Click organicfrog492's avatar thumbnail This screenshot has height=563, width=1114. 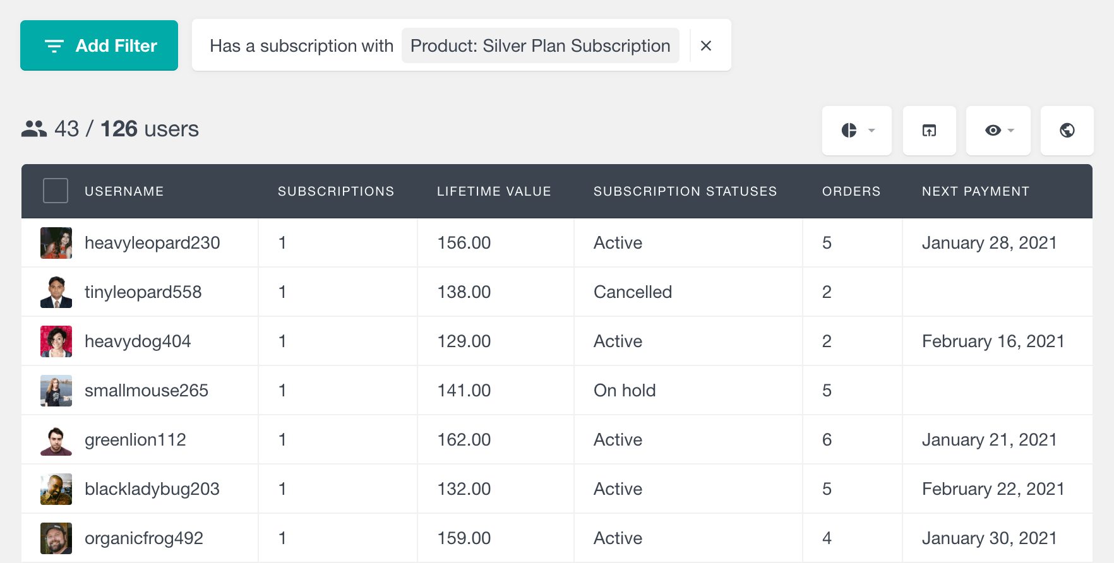pyautogui.click(x=56, y=538)
